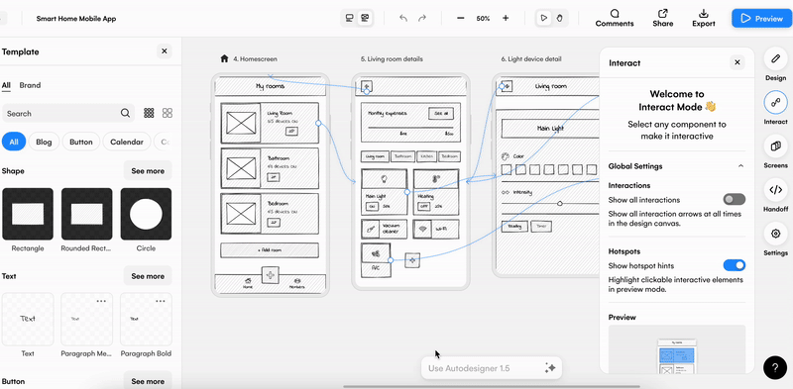Select the hand pan tool
793x389 pixels.
[x=559, y=18]
